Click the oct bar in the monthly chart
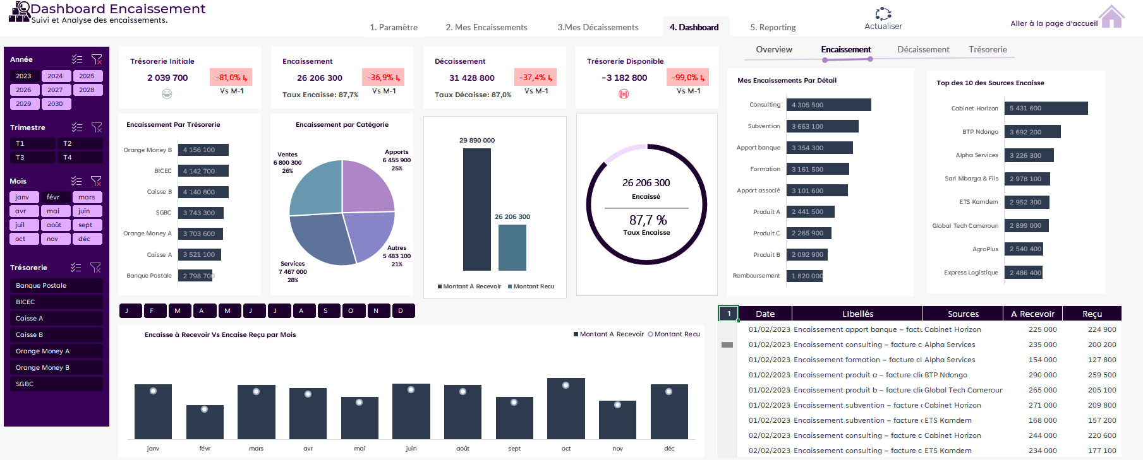This screenshot has width=1143, height=460. pos(565,408)
